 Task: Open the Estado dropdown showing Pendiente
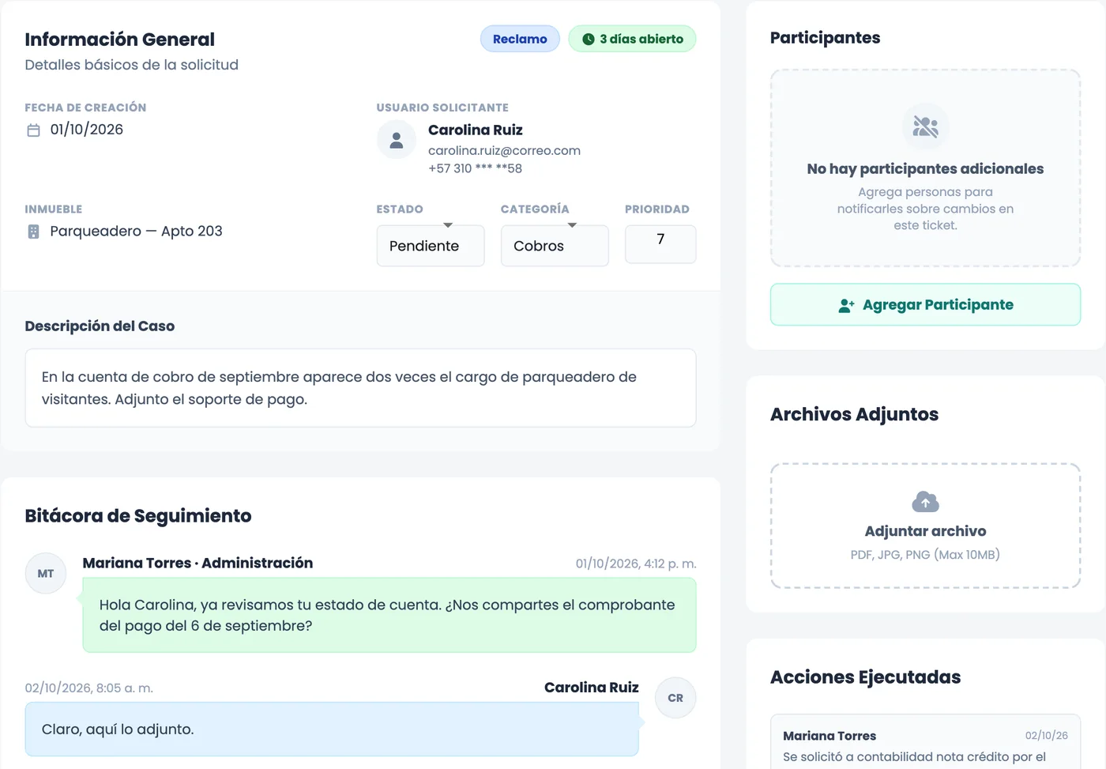tap(431, 246)
